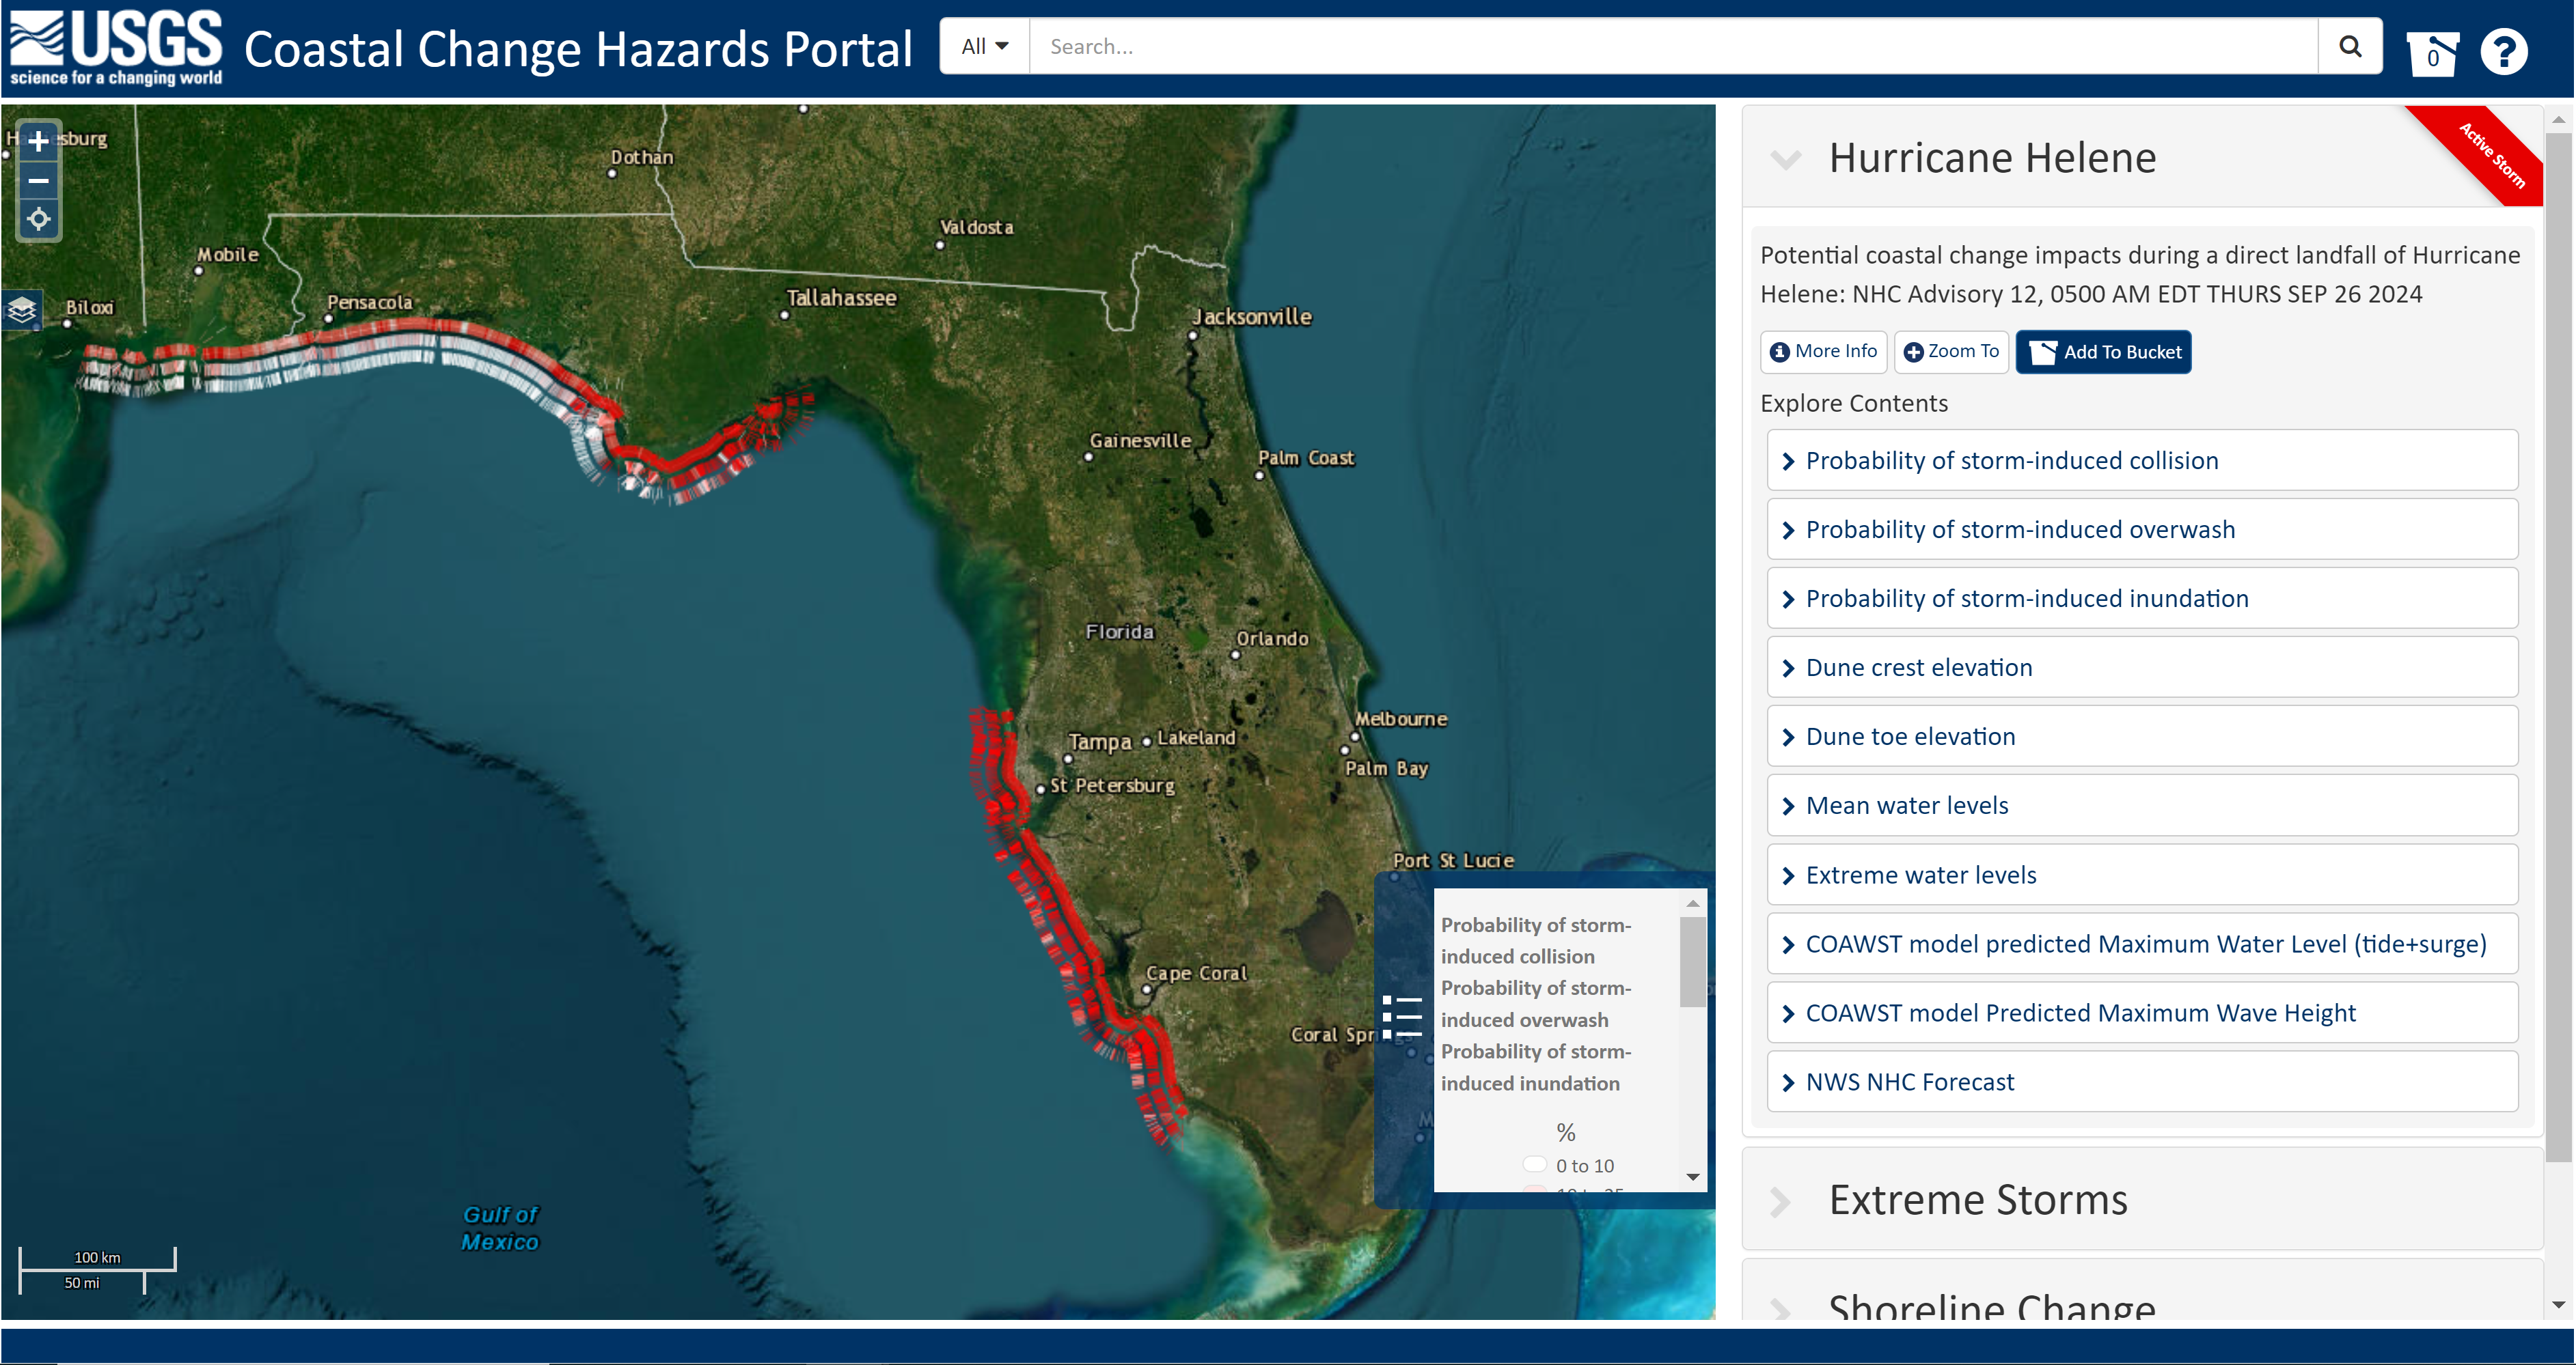The width and height of the screenshot is (2576, 1365).
Task: Zoom in on the map
Action: click(38, 142)
